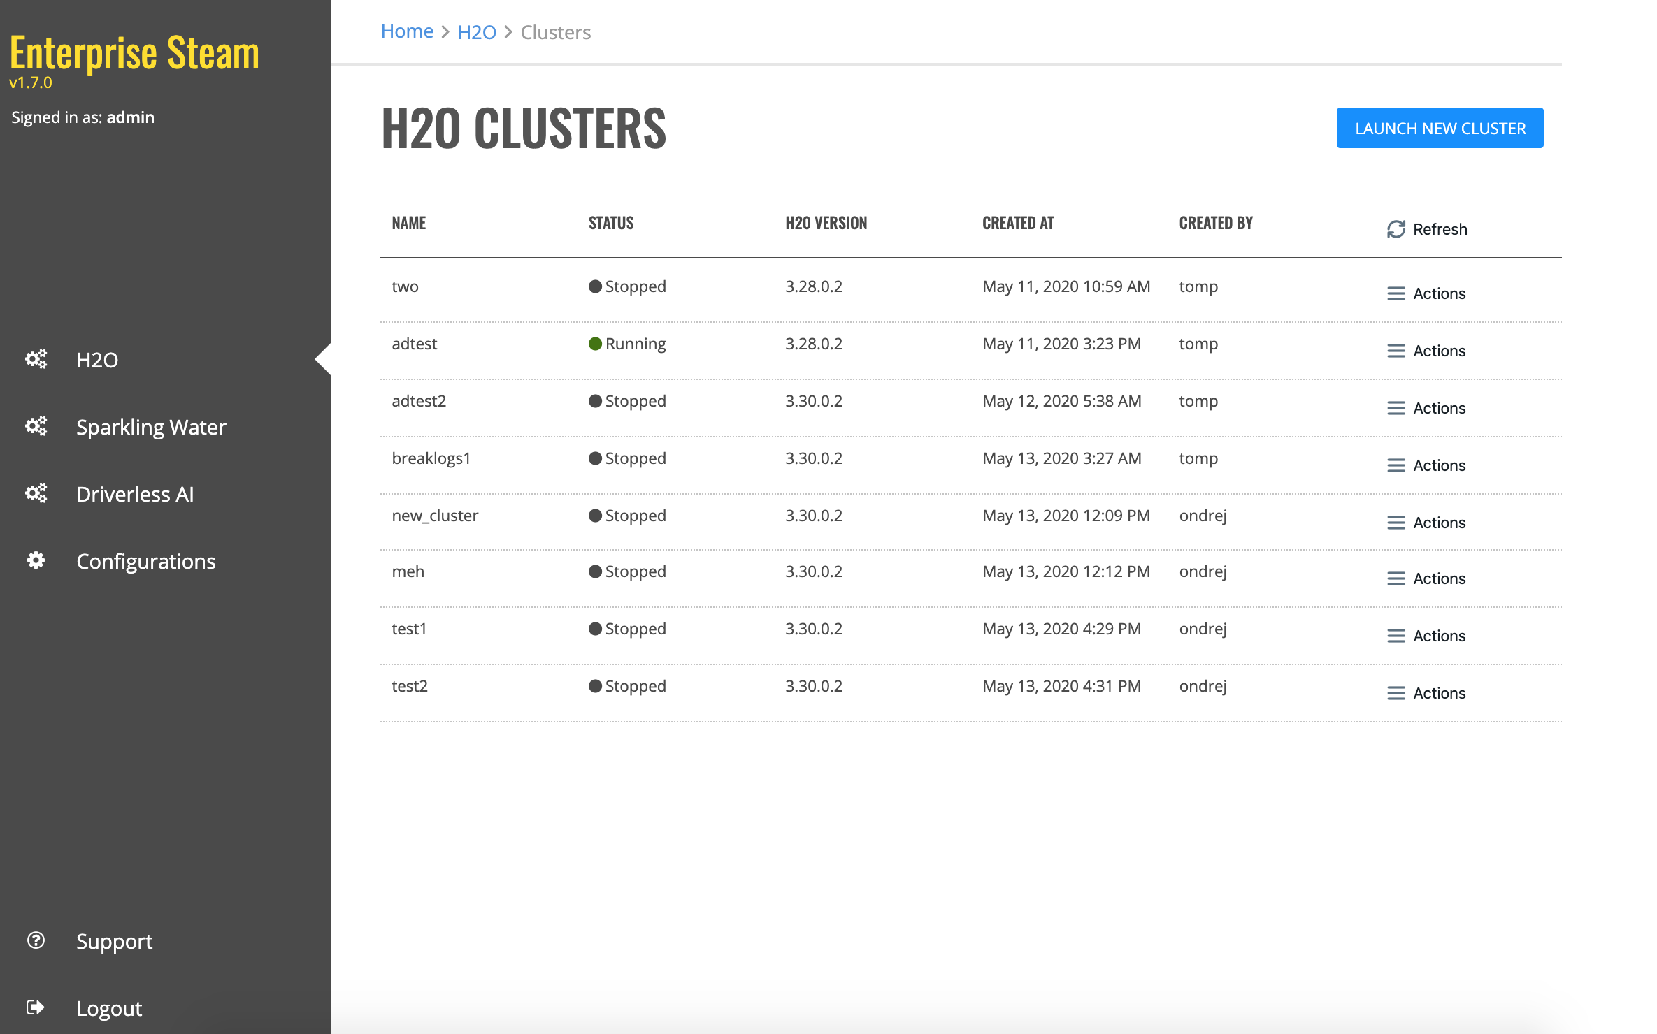Follow the H2O breadcrumb link
Image resolution: width=1657 pixels, height=1034 pixels.
[x=477, y=32]
